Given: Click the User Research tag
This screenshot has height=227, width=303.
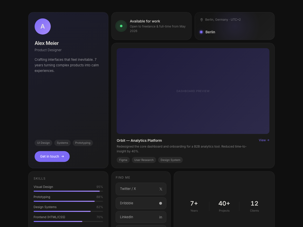Looking at the screenshot, I should [144, 160].
